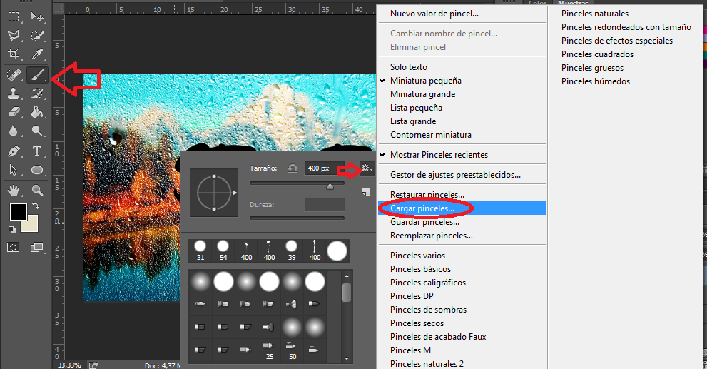
Task: Select the Dodge tool
Action: pyautogui.click(x=37, y=131)
